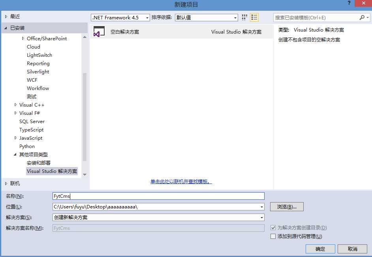The height and width of the screenshot is (257, 372).
Task: Toggle create directory for solution checkbox
Action: coord(273,228)
